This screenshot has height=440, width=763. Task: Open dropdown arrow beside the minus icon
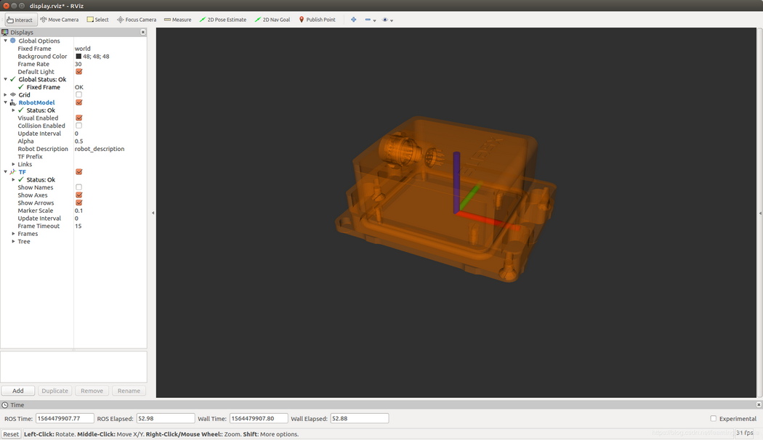374,21
